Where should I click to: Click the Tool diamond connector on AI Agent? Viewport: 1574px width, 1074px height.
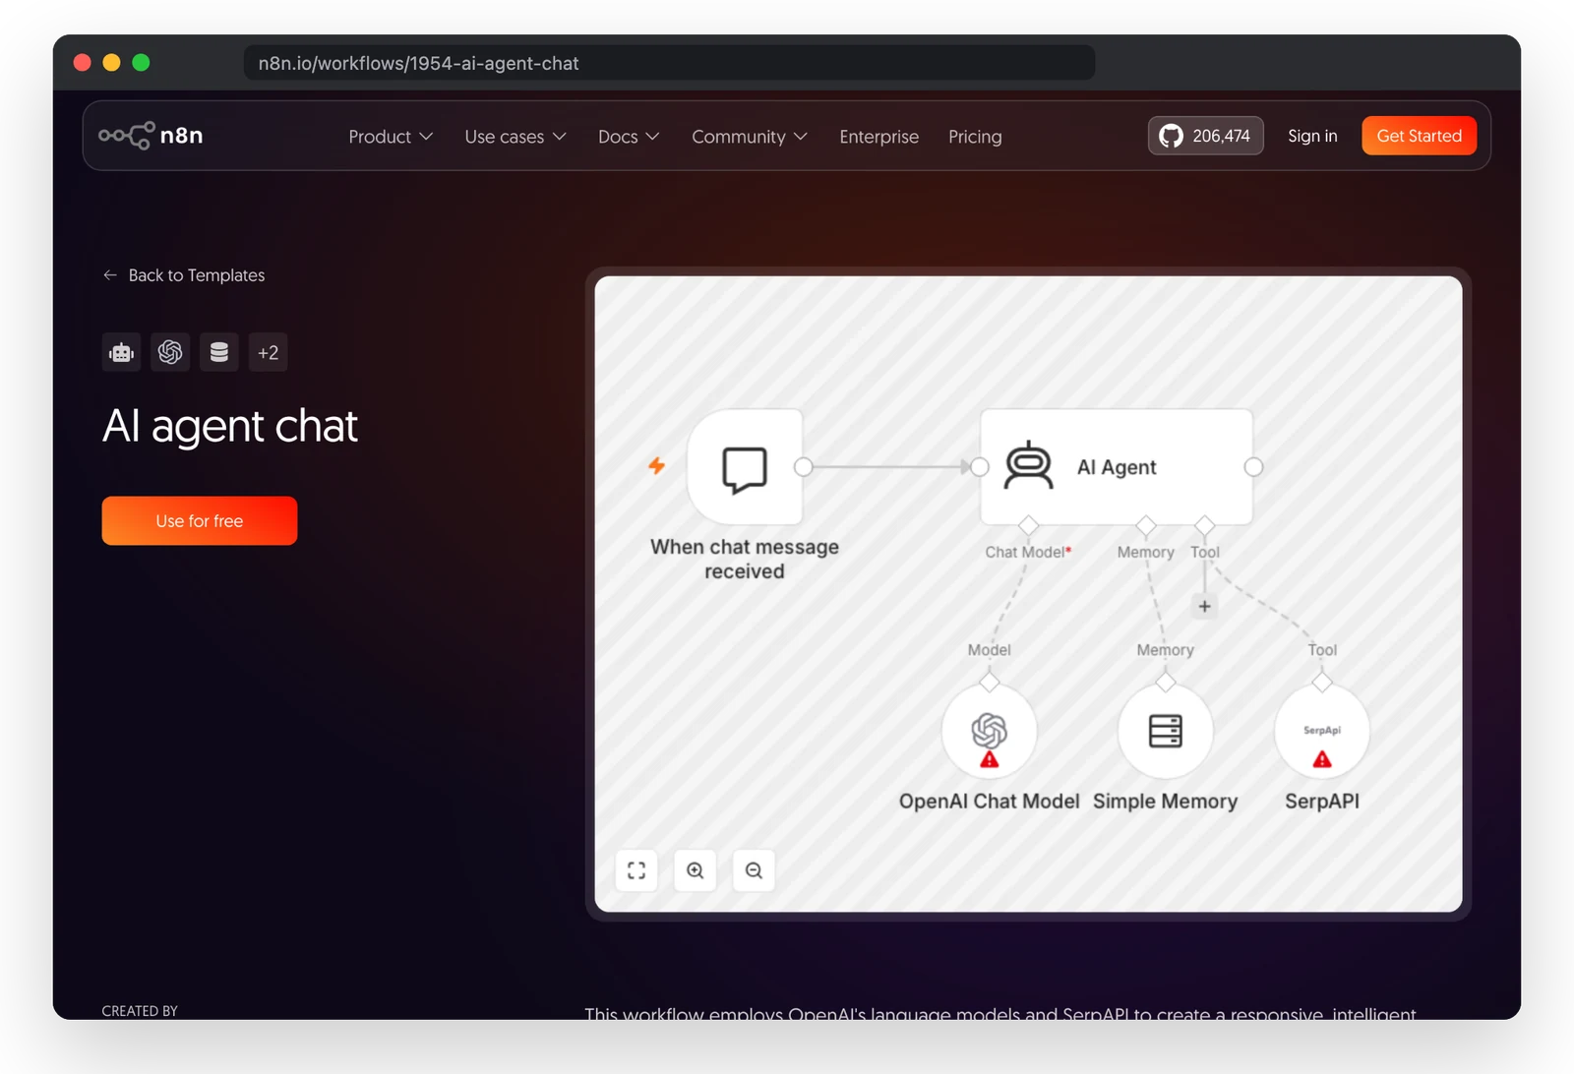click(1205, 525)
